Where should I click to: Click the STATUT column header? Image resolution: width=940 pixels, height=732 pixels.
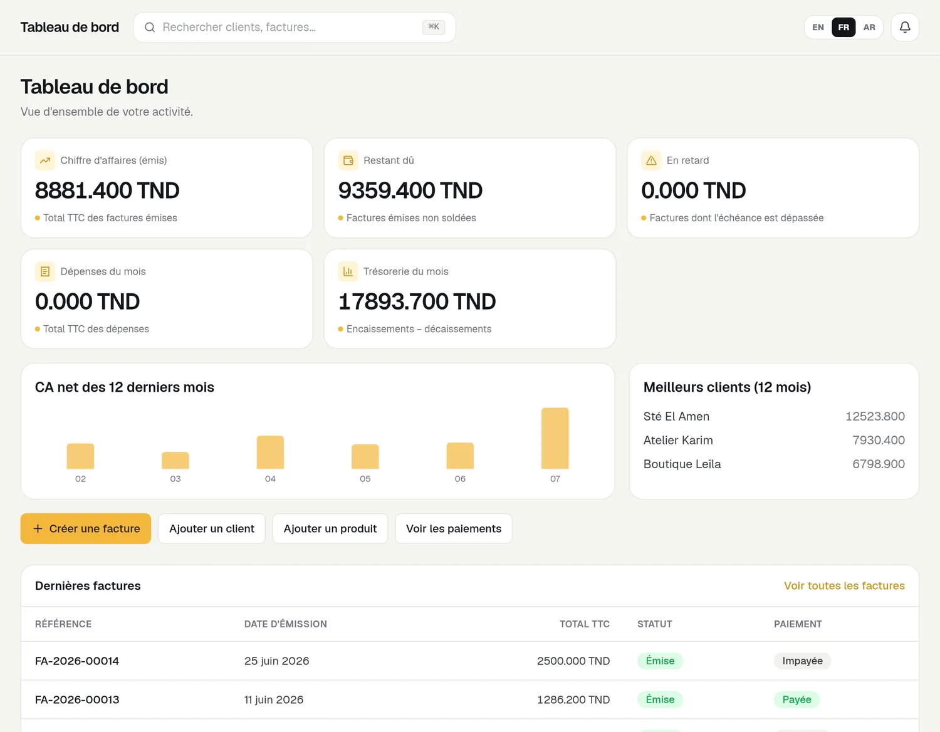click(x=655, y=624)
